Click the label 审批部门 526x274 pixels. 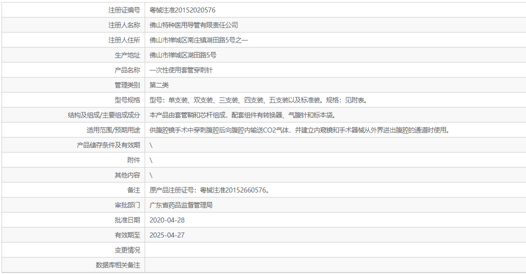(x=127, y=205)
